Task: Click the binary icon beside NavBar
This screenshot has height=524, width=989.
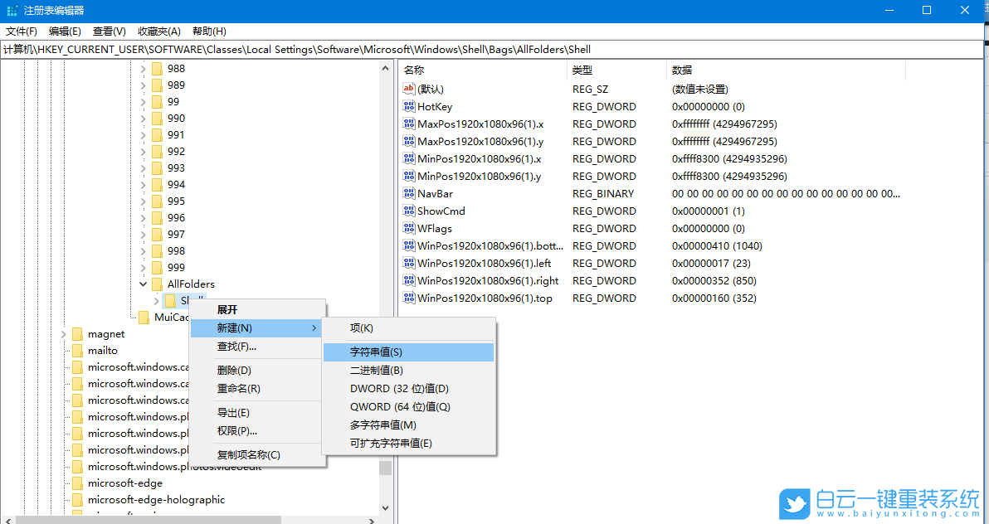Action: [409, 193]
